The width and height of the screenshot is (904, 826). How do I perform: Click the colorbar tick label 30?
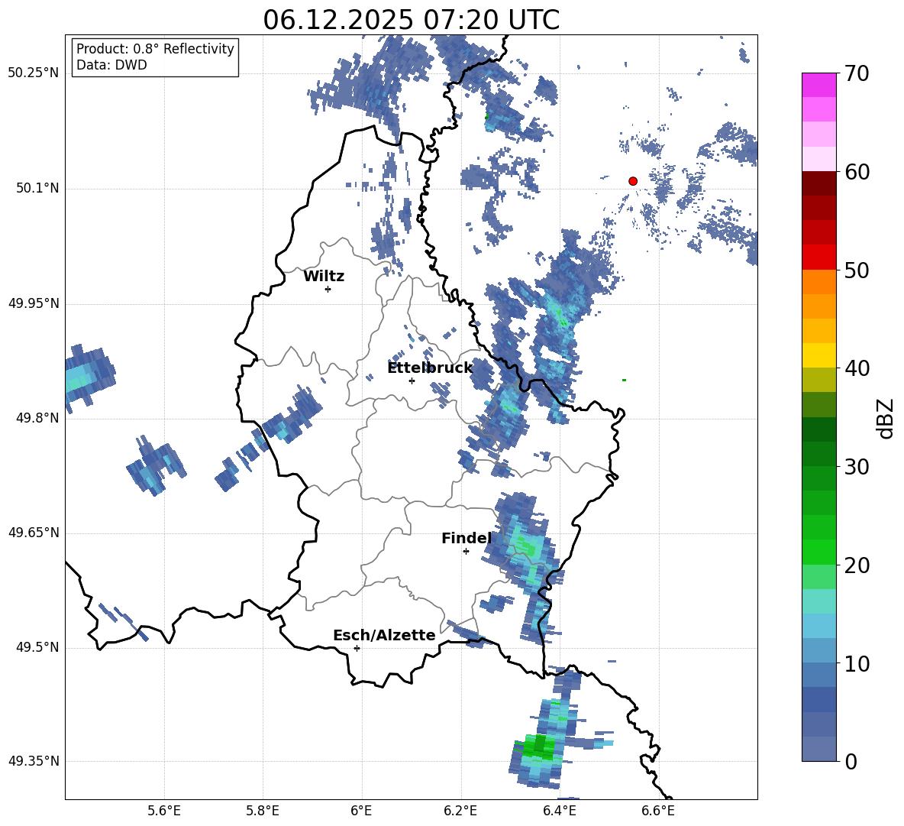(857, 467)
